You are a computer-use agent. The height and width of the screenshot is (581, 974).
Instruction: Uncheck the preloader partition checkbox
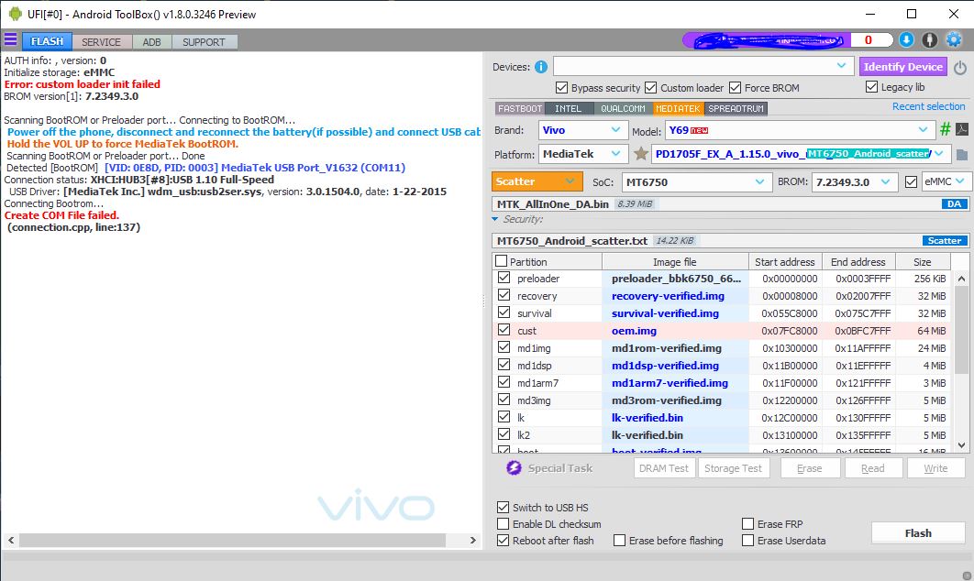point(504,278)
